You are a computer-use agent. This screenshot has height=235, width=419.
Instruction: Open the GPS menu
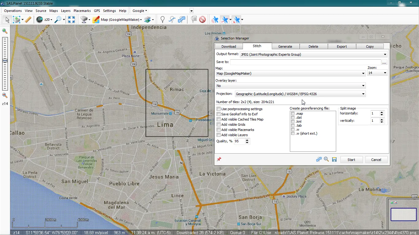point(97,11)
